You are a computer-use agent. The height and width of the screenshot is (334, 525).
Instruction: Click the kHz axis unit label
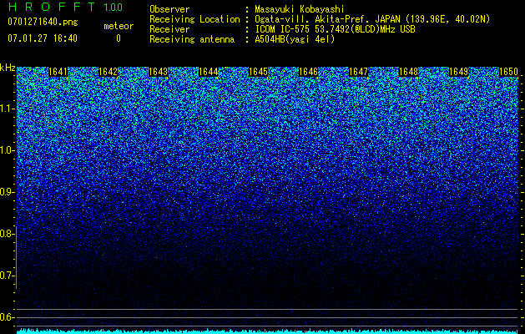click(8, 68)
